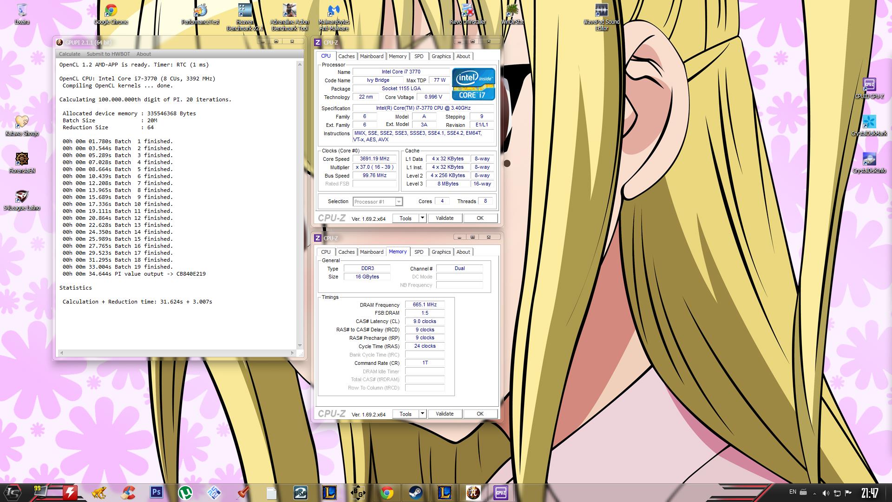Click the EN language indicator in tray
This screenshot has height=502, width=892.
(x=793, y=492)
